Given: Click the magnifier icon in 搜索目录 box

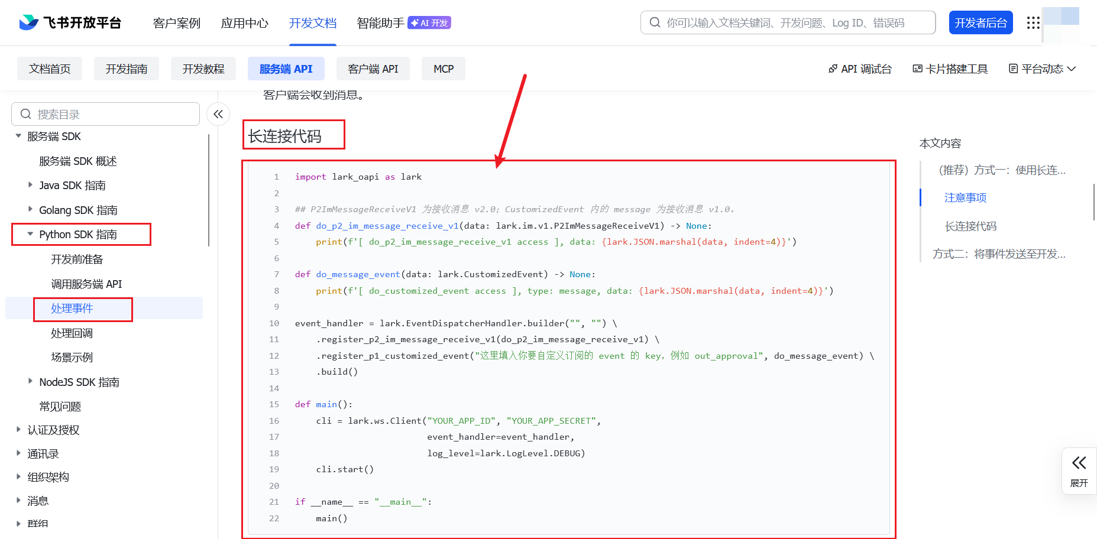Looking at the screenshot, I should [x=25, y=113].
